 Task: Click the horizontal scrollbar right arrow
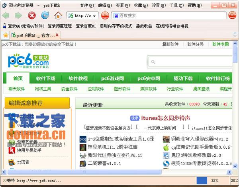pyautogui.click(x=229, y=172)
